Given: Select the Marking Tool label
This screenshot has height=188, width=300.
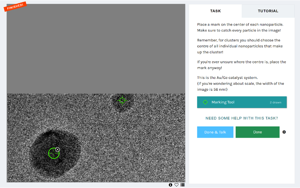Looking at the screenshot, I should coord(223,102).
